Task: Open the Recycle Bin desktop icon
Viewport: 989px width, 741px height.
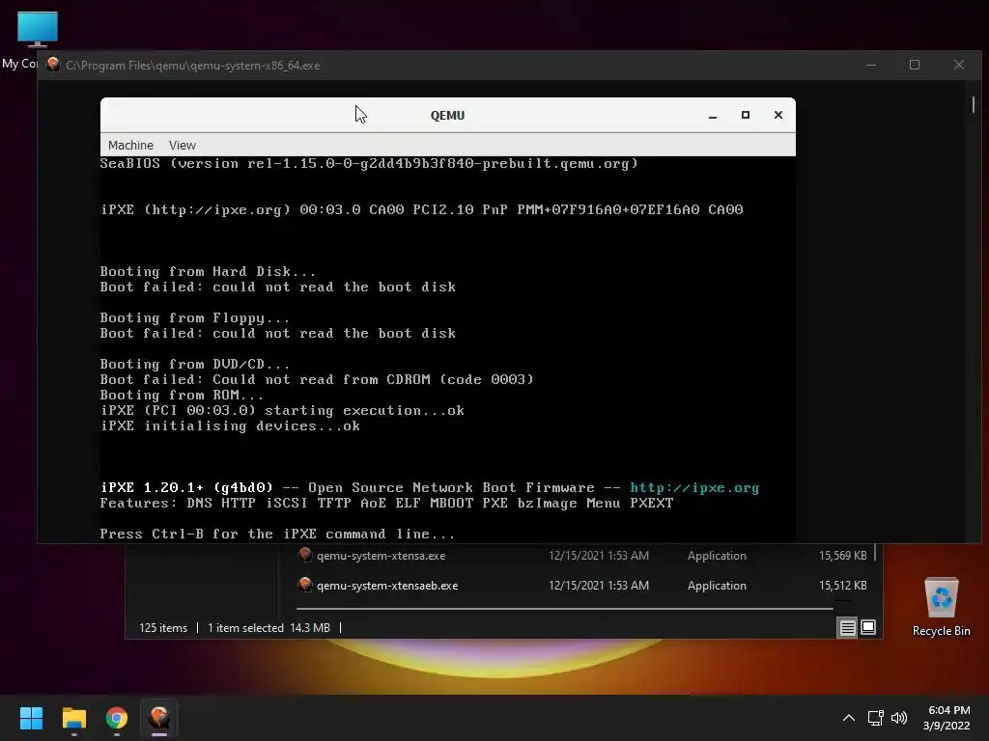Action: (941, 607)
